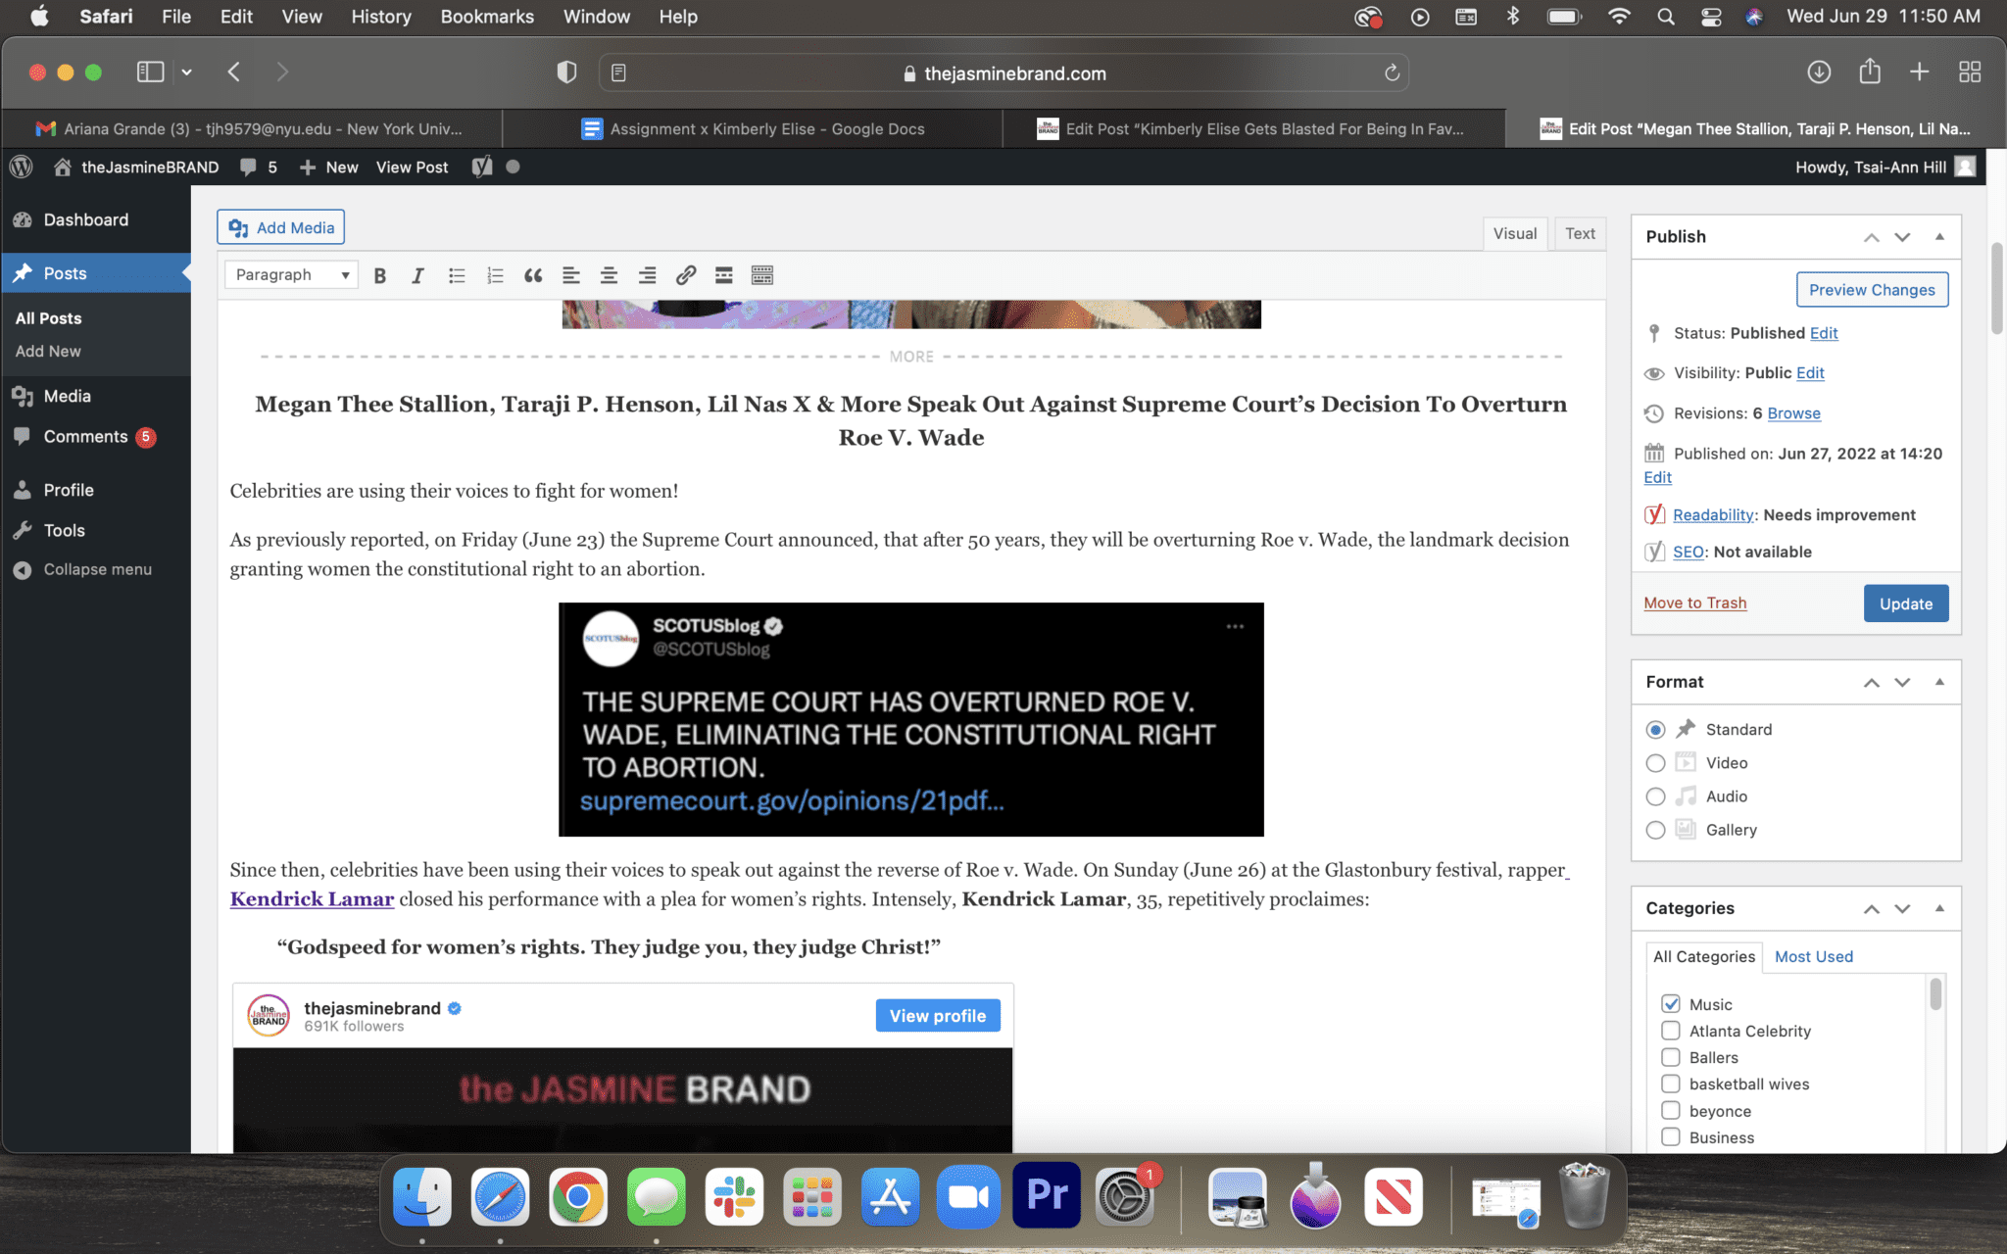Apply blockquote formatting
This screenshot has width=2007, height=1254.
[x=533, y=275]
